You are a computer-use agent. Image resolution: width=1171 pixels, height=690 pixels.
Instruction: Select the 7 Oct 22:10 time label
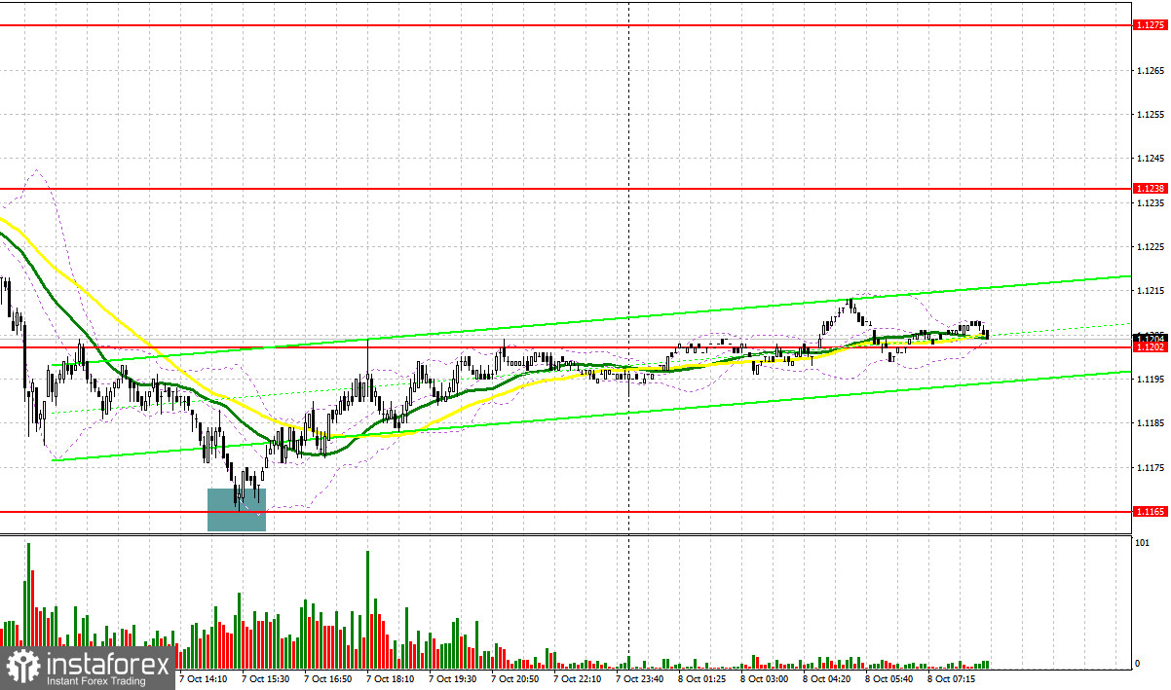click(576, 677)
